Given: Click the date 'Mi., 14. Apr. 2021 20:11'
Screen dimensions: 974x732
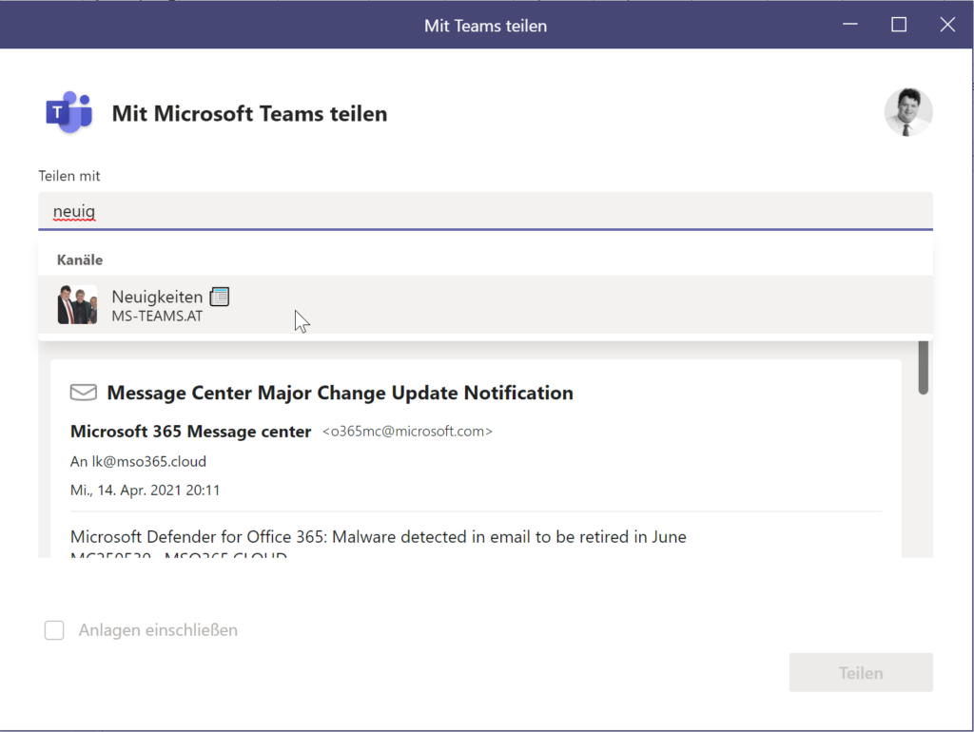Looking at the screenshot, I should [x=145, y=490].
